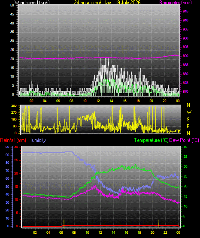This screenshot has height=238, width=200.
Task: Click the S compass letter
Action: click(188, 120)
